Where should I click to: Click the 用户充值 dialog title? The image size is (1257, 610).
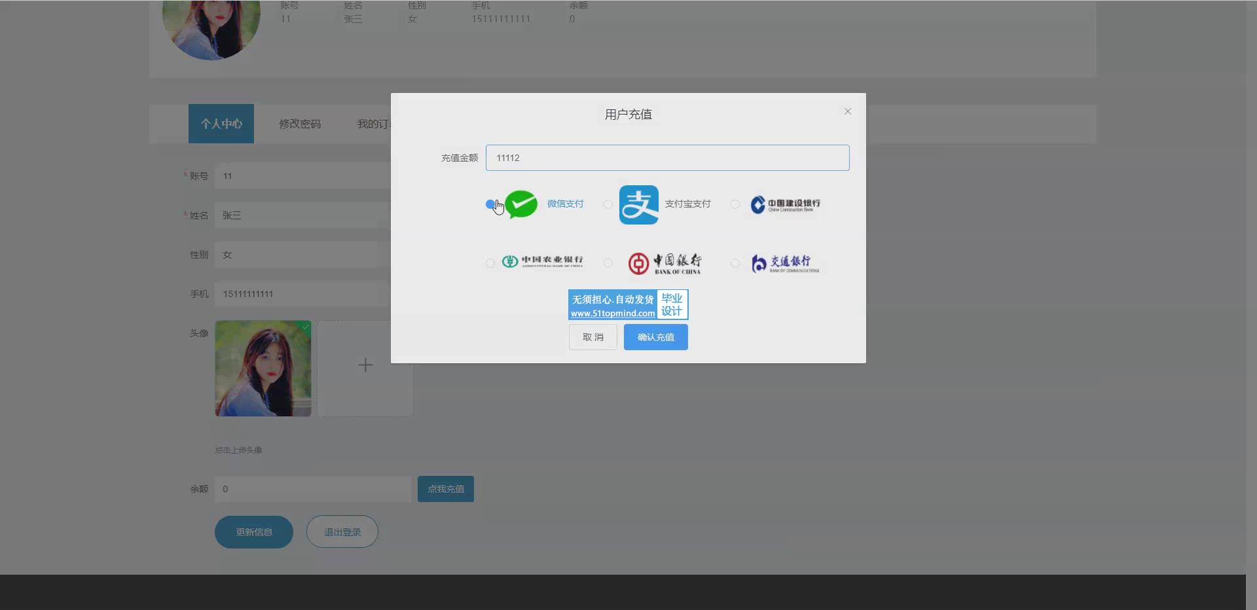click(628, 115)
